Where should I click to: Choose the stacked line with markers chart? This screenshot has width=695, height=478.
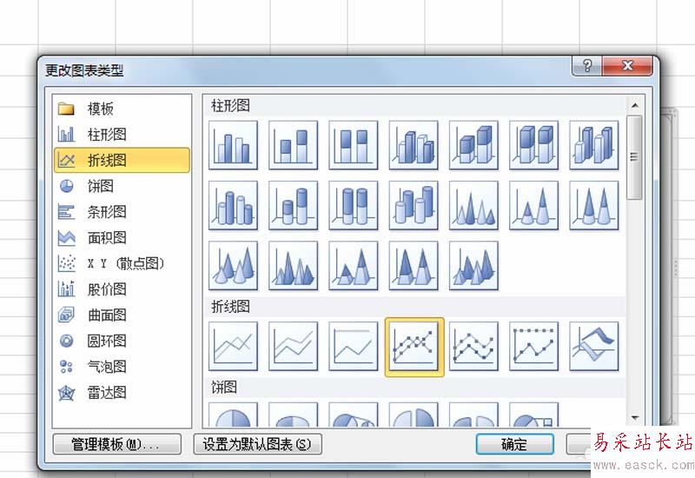click(473, 346)
